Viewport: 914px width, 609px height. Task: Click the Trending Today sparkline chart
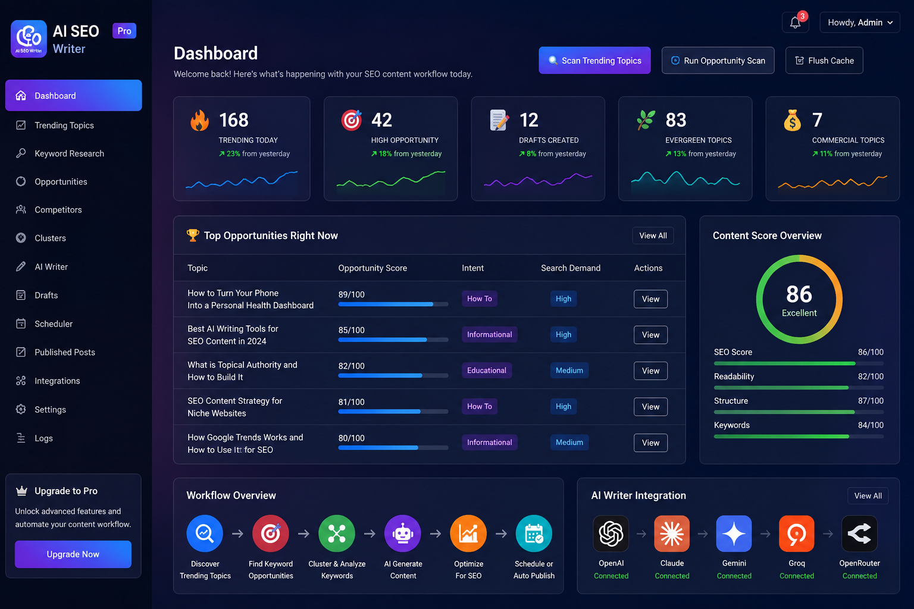point(242,180)
